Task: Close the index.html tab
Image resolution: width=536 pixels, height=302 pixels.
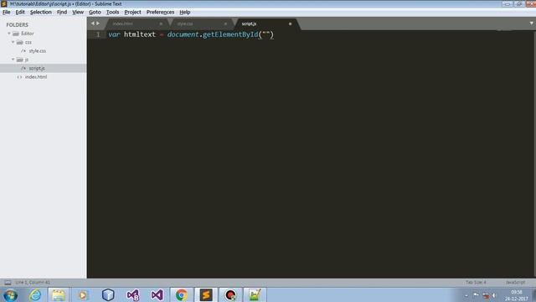Action: click(161, 23)
